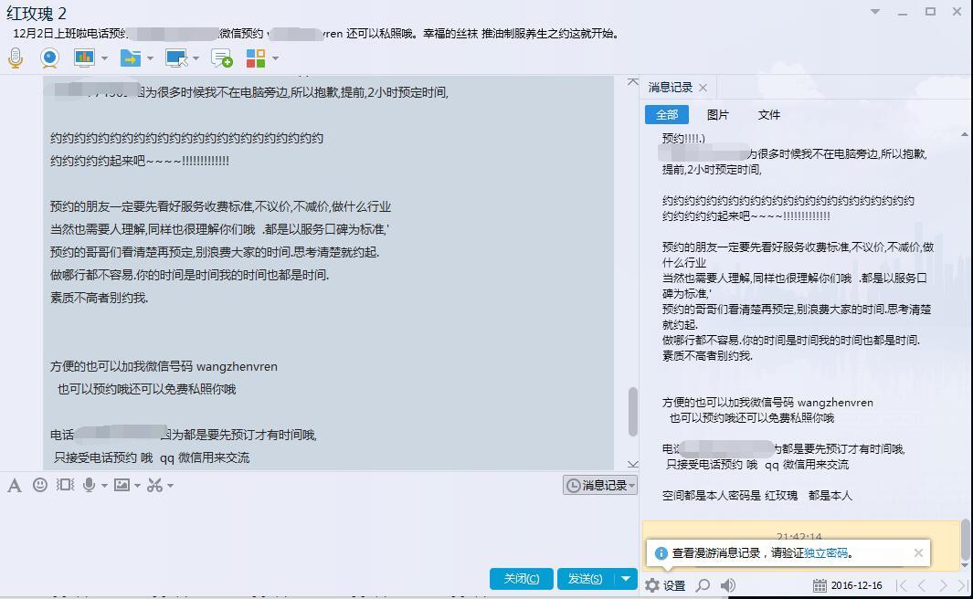Click the contact name 红玫瑰 2
Image resolution: width=973 pixels, height=599 pixels.
point(36,13)
